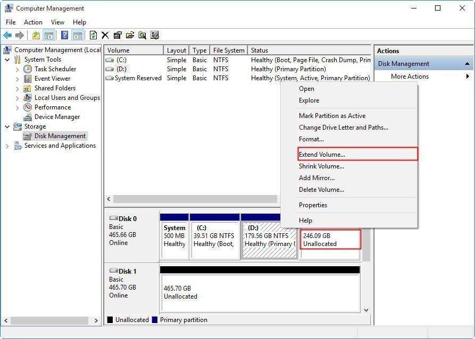Click the Local Users and Groups icon

click(28, 98)
